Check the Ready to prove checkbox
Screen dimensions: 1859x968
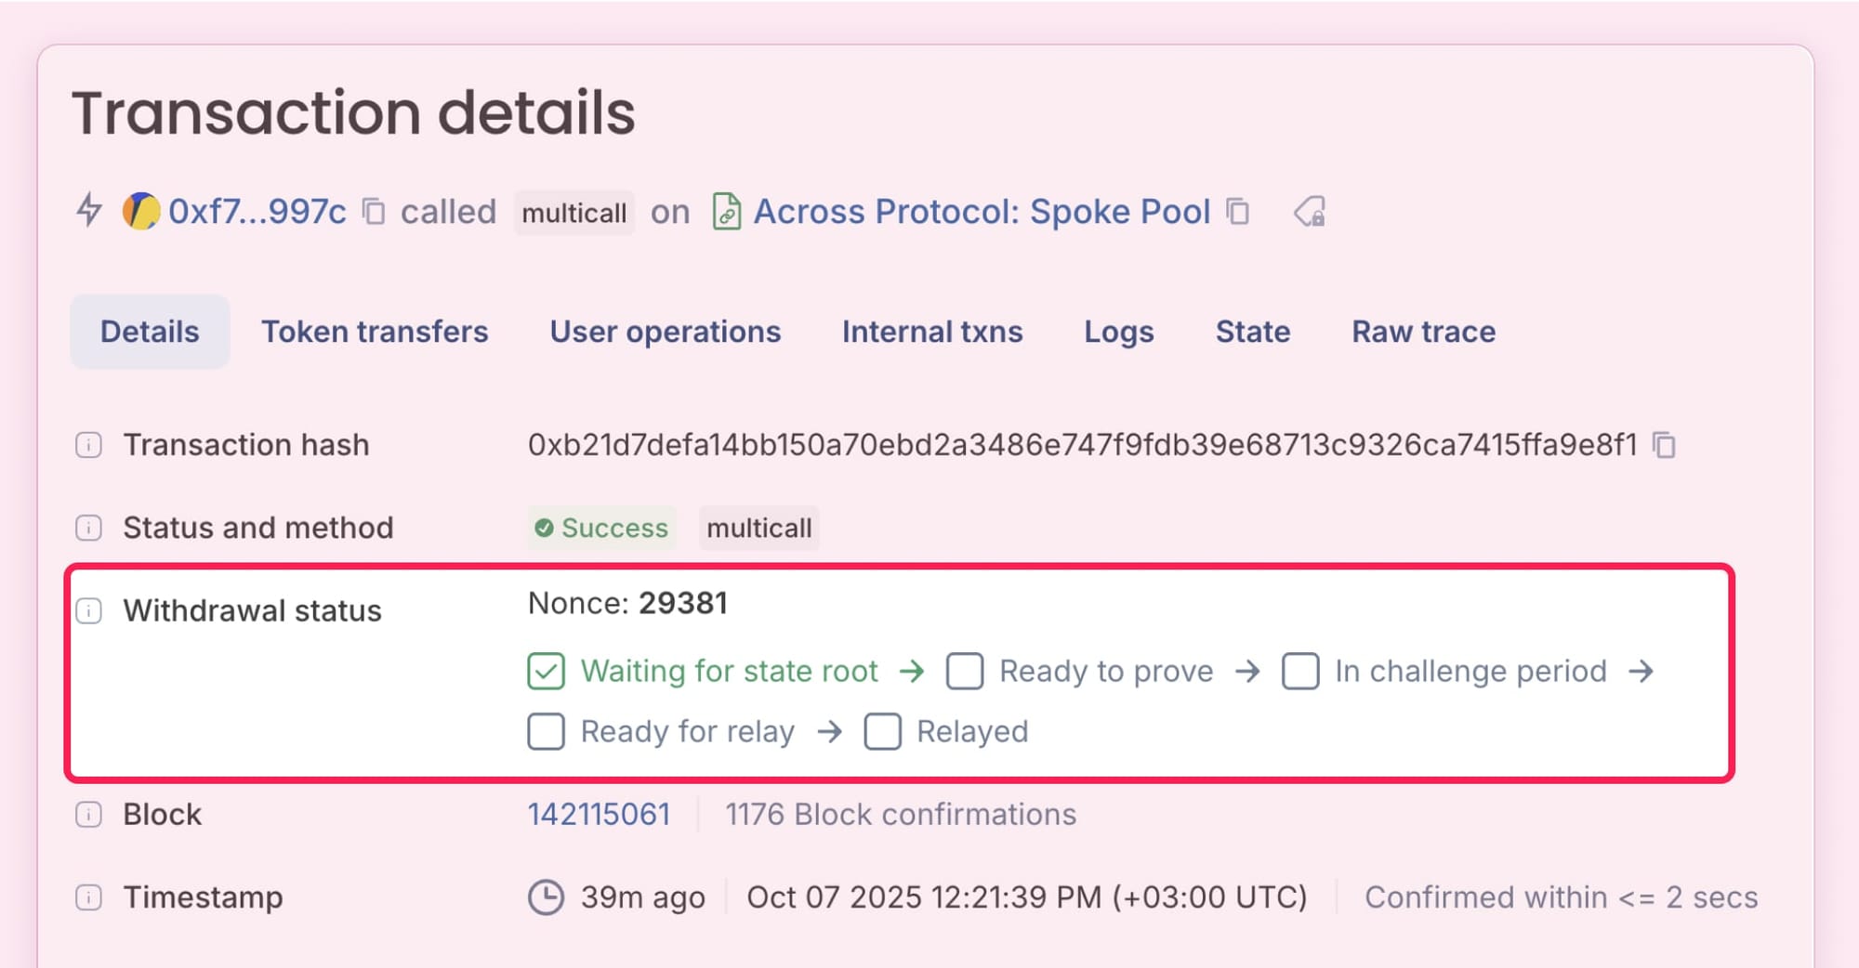point(965,671)
